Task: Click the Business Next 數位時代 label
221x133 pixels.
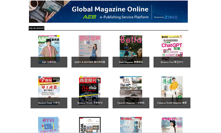Action: click(172, 62)
